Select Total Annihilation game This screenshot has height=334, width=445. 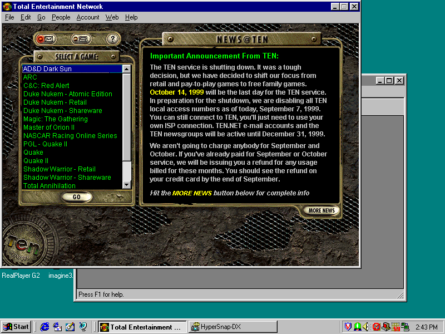72,186
